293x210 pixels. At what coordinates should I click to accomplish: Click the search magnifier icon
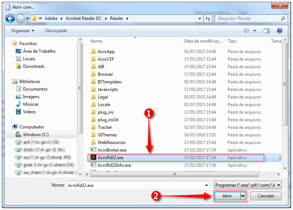point(283,18)
